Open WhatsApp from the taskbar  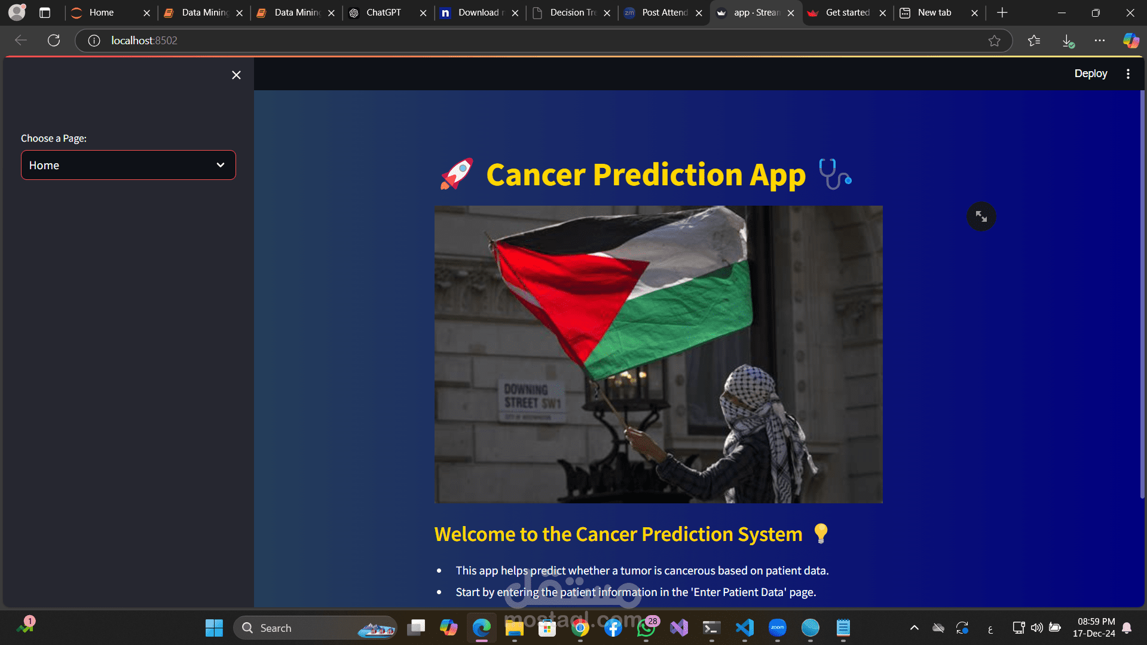click(x=646, y=628)
